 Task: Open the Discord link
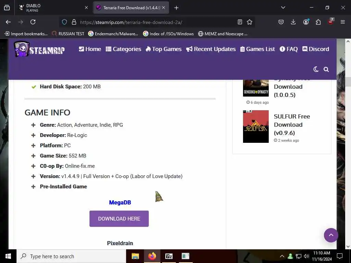316,49
